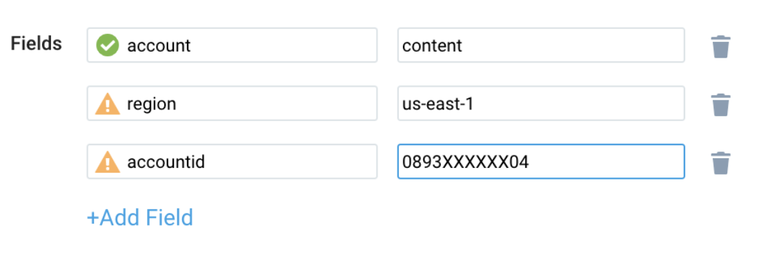Delete the account field row
The image size is (759, 256).
(x=720, y=46)
